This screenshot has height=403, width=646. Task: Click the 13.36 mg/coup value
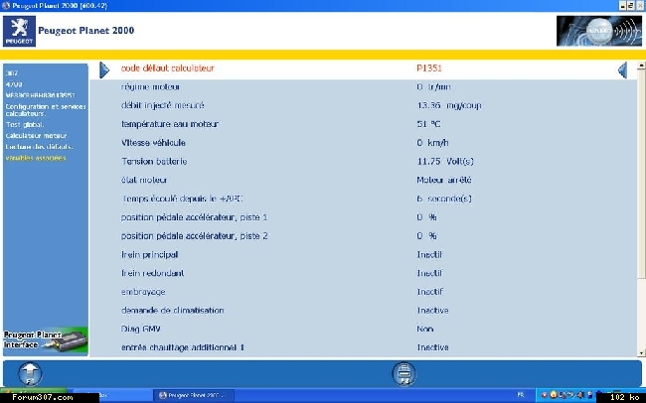pos(449,105)
